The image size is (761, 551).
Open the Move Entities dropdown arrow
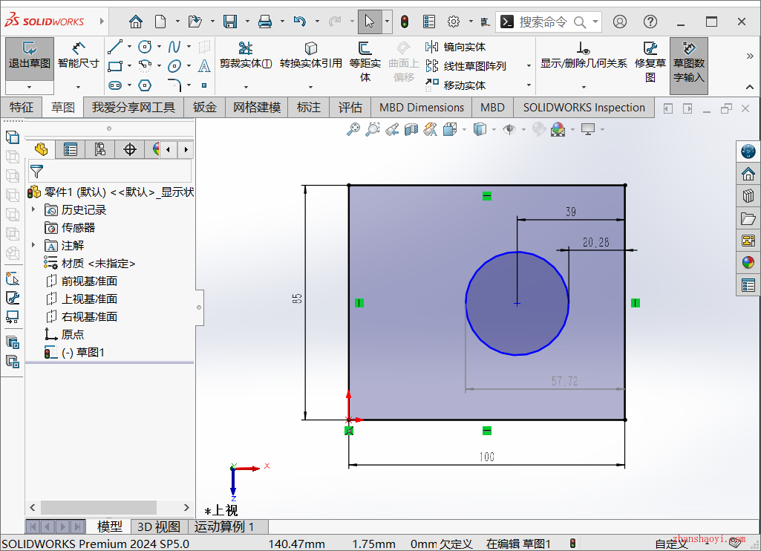click(529, 85)
